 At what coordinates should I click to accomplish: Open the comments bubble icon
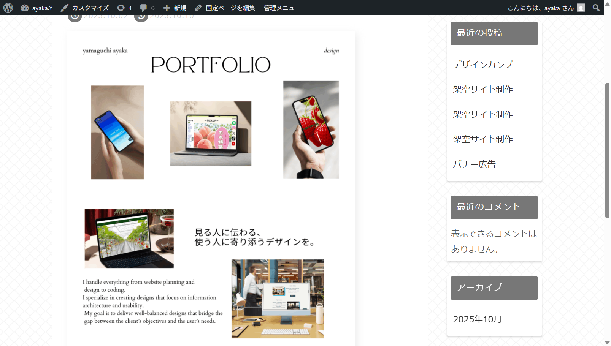click(x=143, y=8)
